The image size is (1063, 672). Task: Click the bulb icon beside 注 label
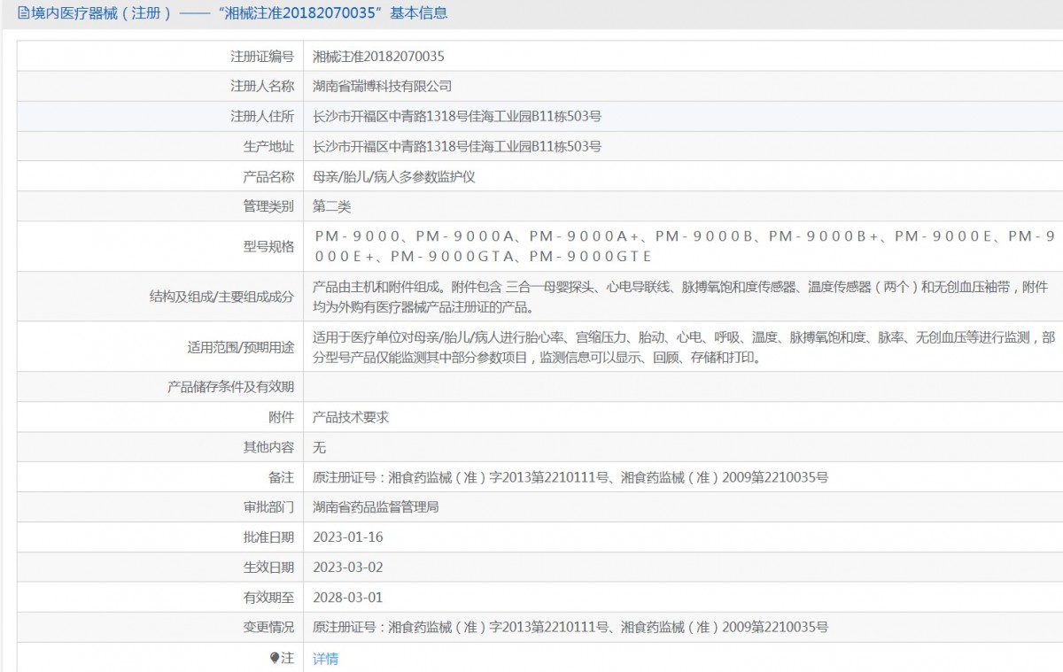click(275, 658)
